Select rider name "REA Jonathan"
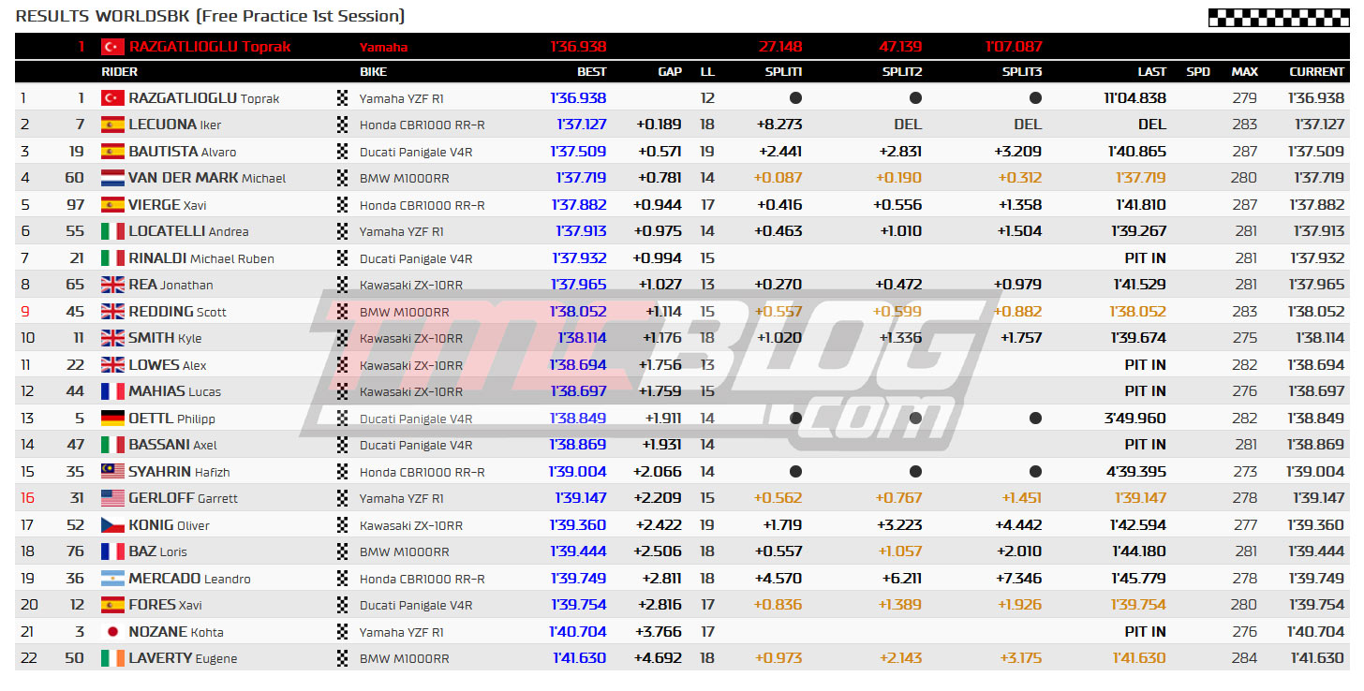 (170, 285)
